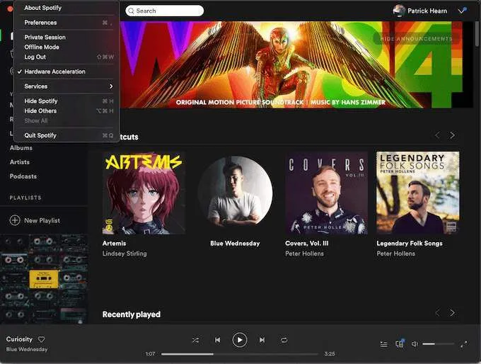Open connect to a device menu
The image size is (481, 364).
(400, 343)
